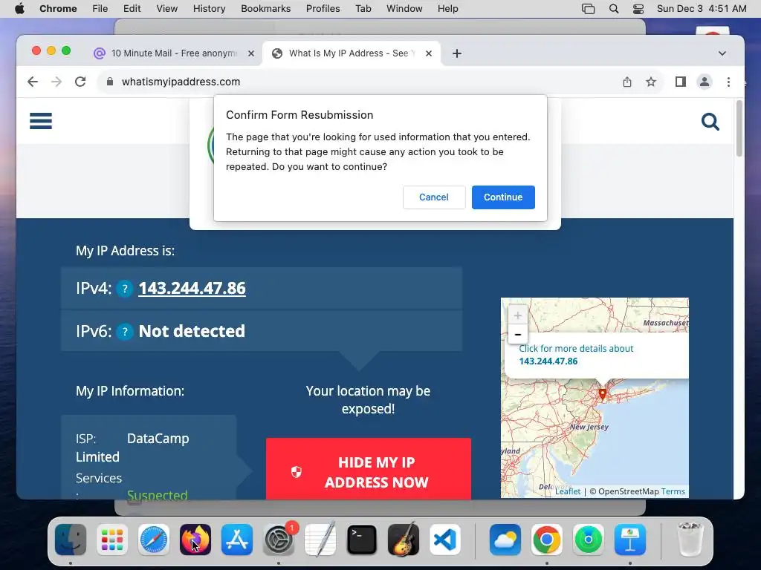
Task: Click the site search magnifier icon
Action: pyautogui.click(x=710, y=122)
